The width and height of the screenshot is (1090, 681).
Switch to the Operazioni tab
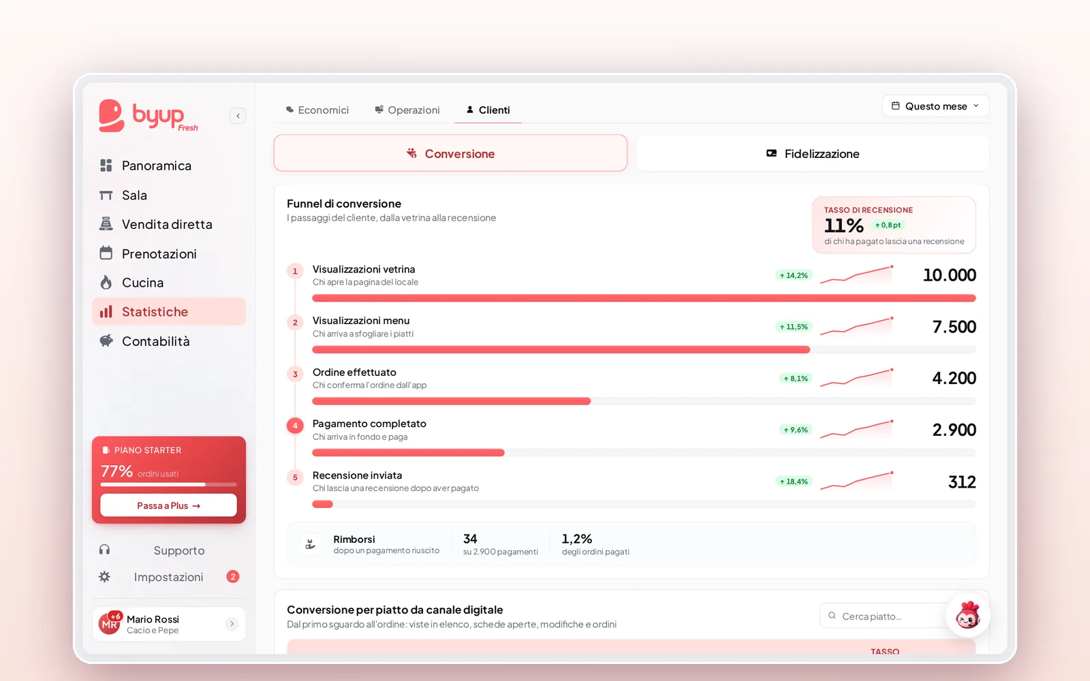[x=407, y=110]
